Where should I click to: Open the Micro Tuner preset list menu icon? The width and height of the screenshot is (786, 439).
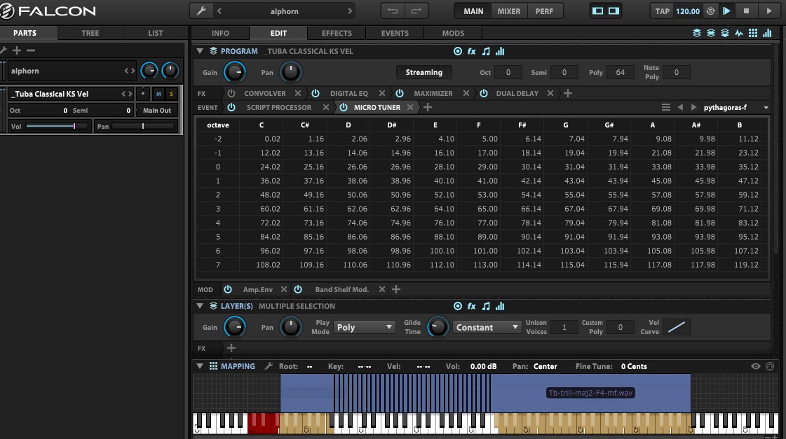point(665,107)
